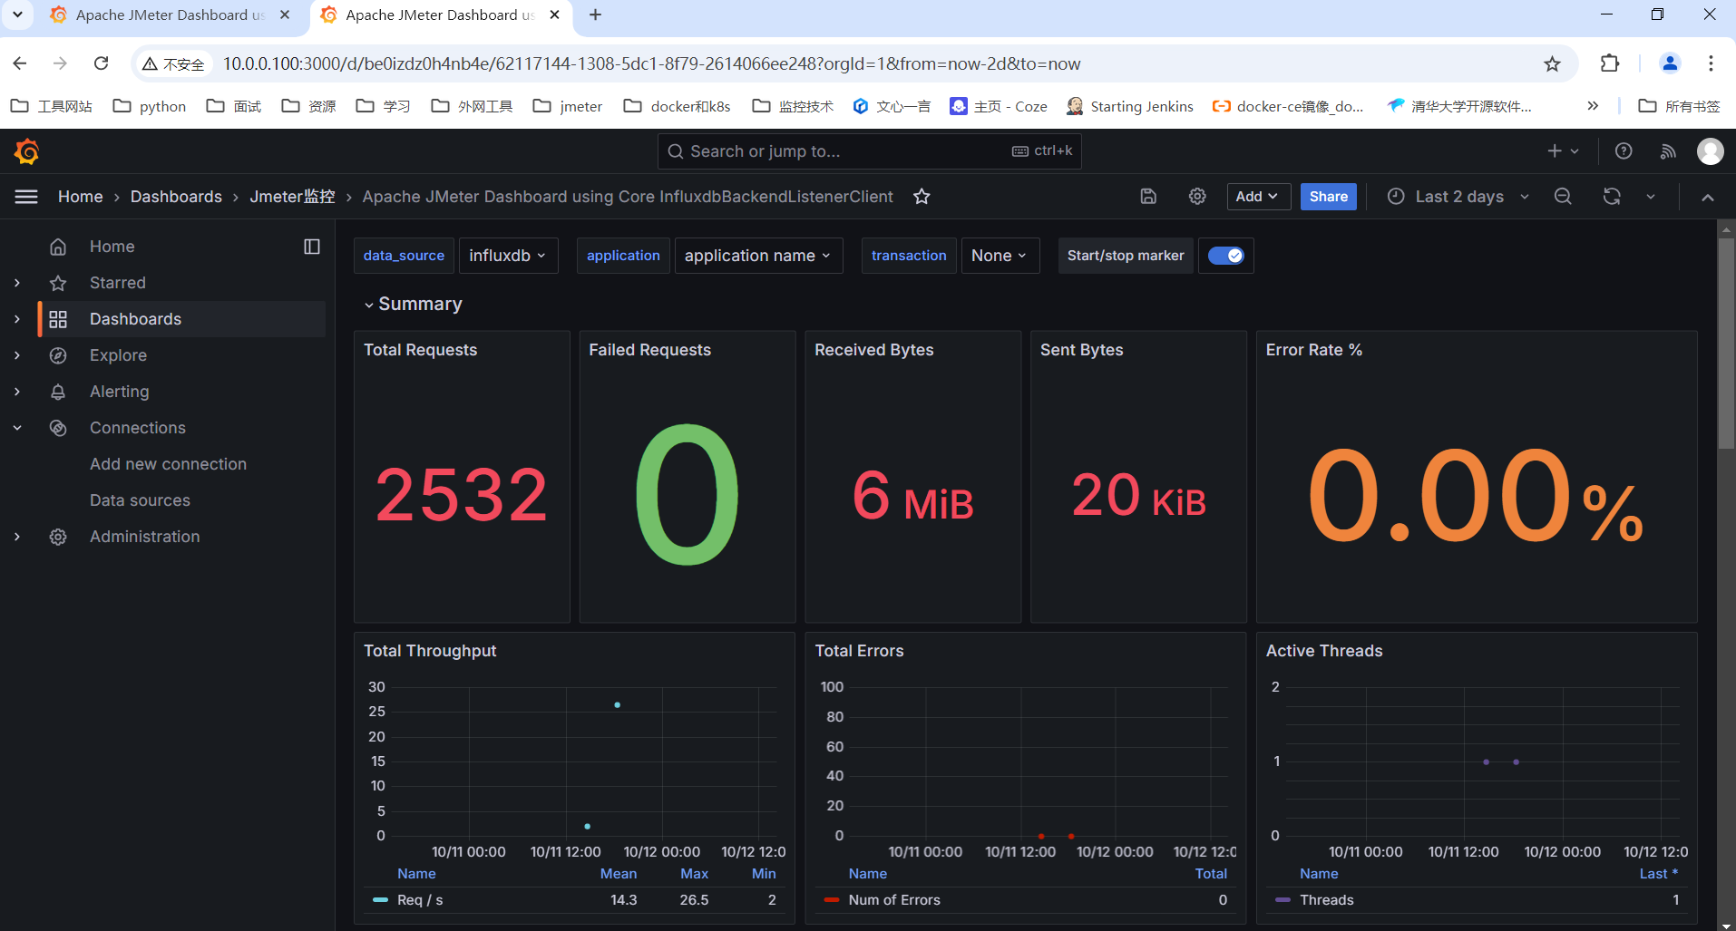This screenshot has width=1736, height=931.
Task: Open browser extensions puzzle icon
Action: 1609,63
